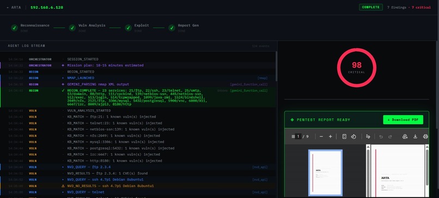Select the KB_MATCH postgresql:5432 log entry
Viewport: 439px width, 198px height.
pyautogui.click(x=138, y=148)
